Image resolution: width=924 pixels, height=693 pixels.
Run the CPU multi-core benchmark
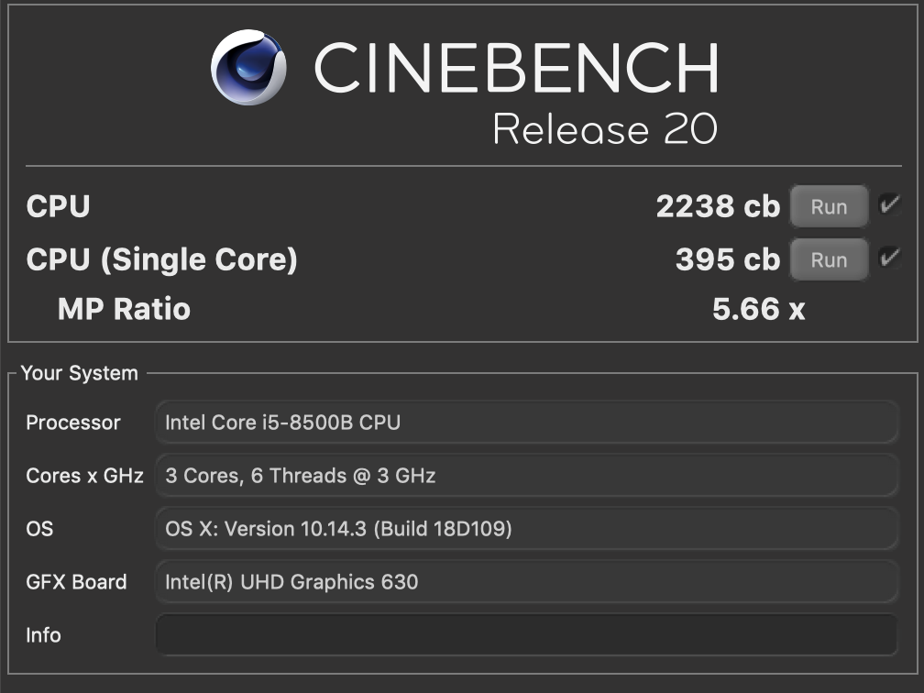click(829, 206)
